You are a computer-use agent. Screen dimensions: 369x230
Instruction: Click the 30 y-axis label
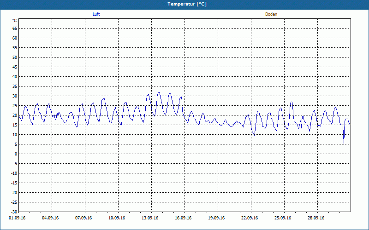tap(15, 96)
